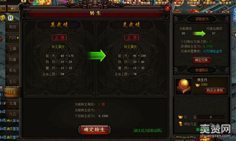Open the 勋章 side tab

tap(12, 60)
